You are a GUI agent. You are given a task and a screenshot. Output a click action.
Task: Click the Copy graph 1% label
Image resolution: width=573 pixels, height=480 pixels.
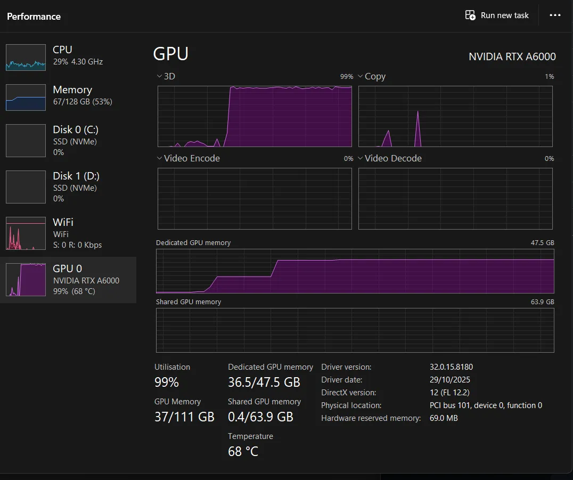coord(549,76)
